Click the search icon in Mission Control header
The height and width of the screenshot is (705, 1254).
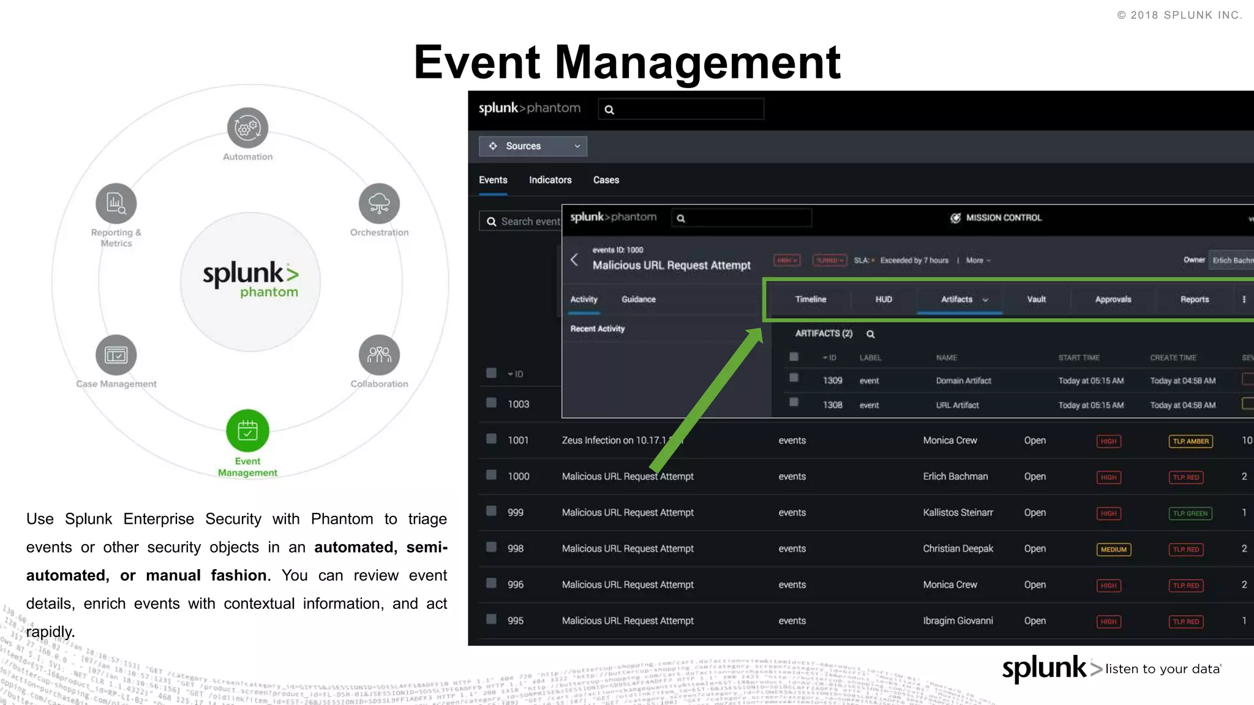pos(681,218)
